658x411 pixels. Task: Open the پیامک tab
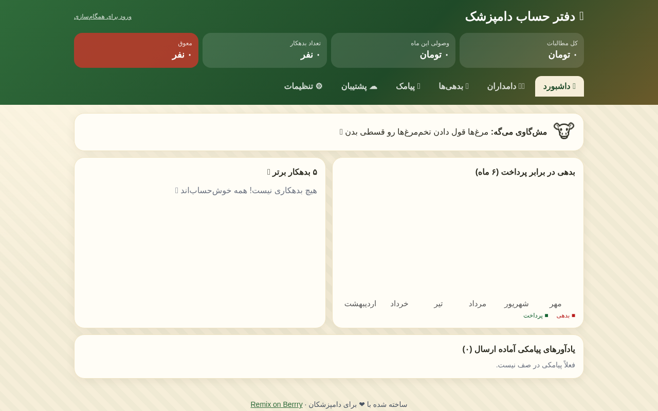point(408,86)
